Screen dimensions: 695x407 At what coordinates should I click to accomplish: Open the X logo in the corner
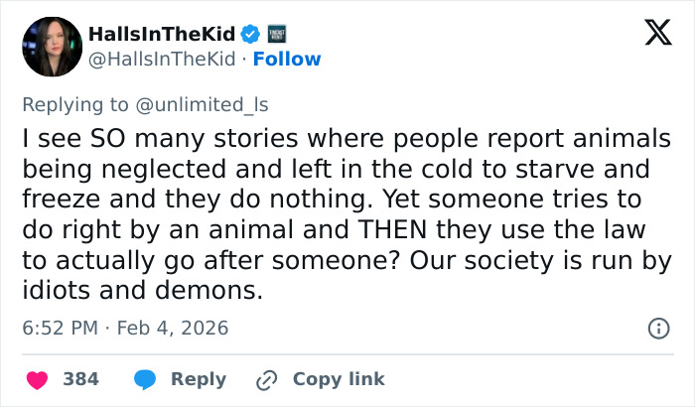tap(650, 35)
